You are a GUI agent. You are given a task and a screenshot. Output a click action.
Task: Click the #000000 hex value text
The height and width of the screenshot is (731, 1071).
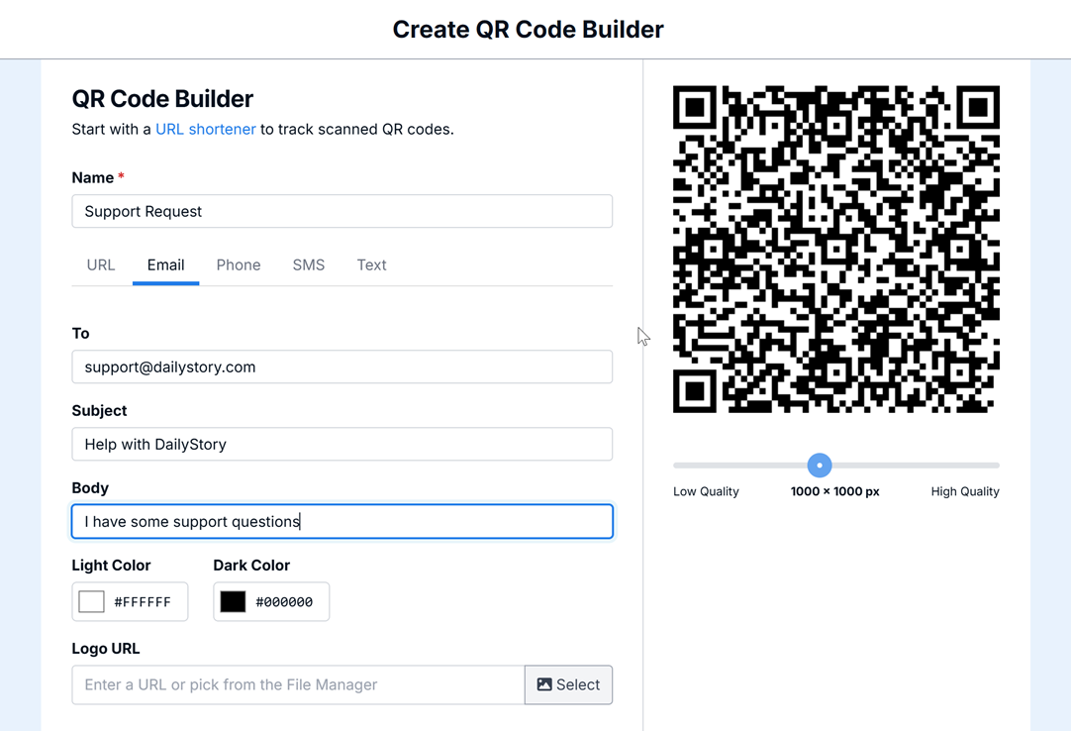point(284,602)
